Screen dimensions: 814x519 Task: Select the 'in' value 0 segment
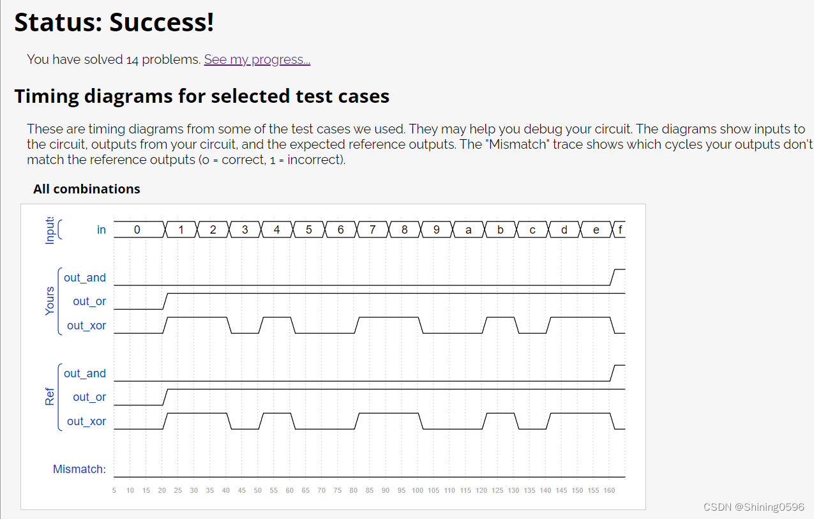click(139, 230)
